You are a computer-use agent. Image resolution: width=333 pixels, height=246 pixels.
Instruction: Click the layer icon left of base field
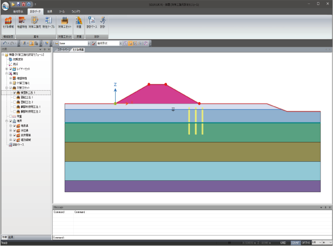[57, 43]
